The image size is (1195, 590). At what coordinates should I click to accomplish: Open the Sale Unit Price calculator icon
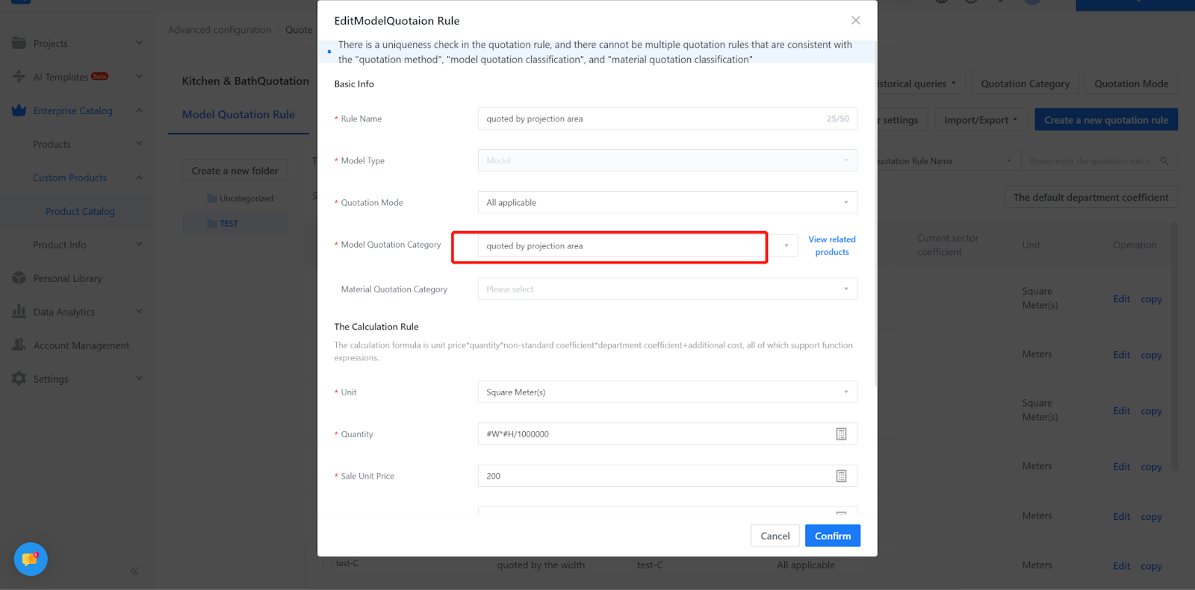(841, 476)
